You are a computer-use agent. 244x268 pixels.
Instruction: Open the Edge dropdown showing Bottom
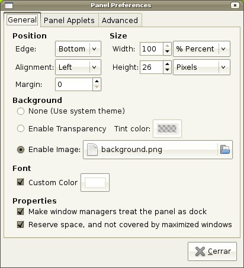[78, 49]
